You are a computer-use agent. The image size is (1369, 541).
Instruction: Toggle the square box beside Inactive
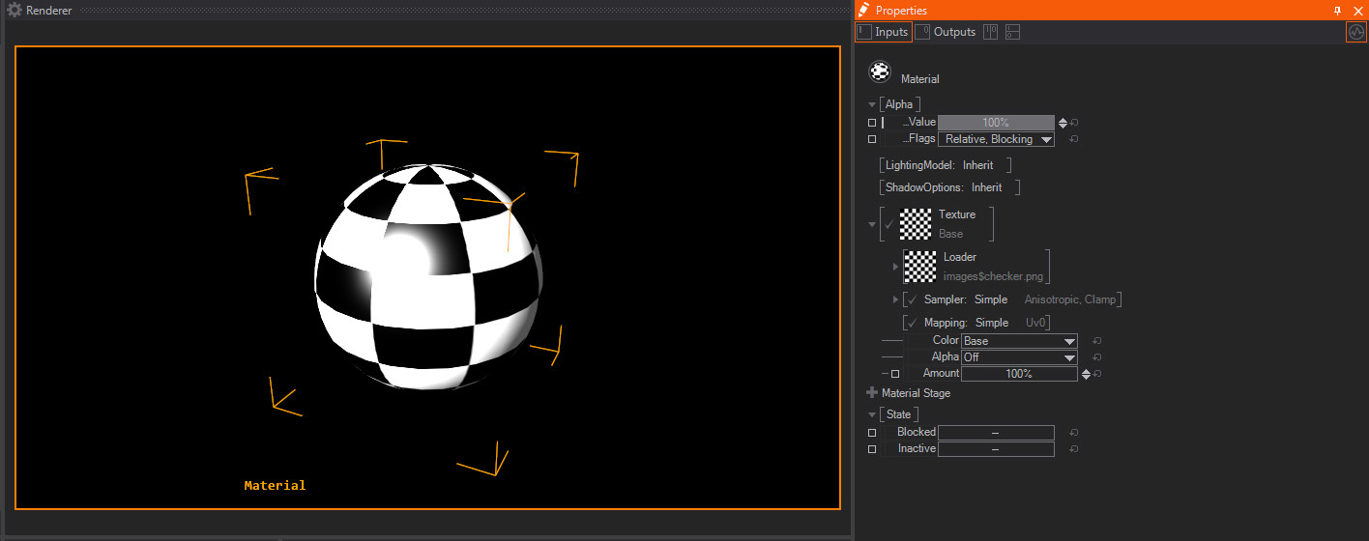coord(872,449)
